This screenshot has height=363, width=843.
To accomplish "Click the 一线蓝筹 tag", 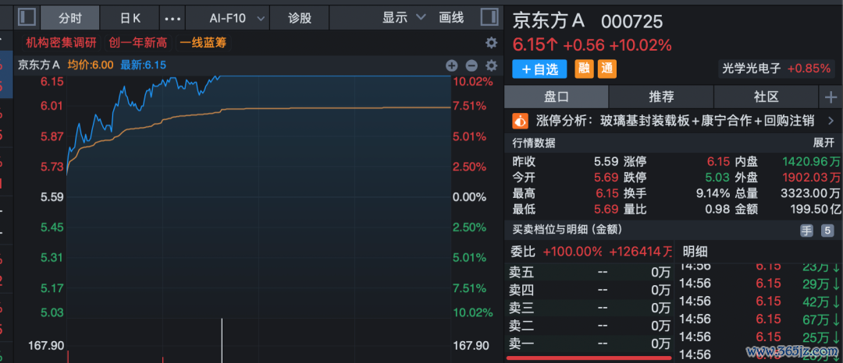I will pyautogui.click(x=203, y=43).
